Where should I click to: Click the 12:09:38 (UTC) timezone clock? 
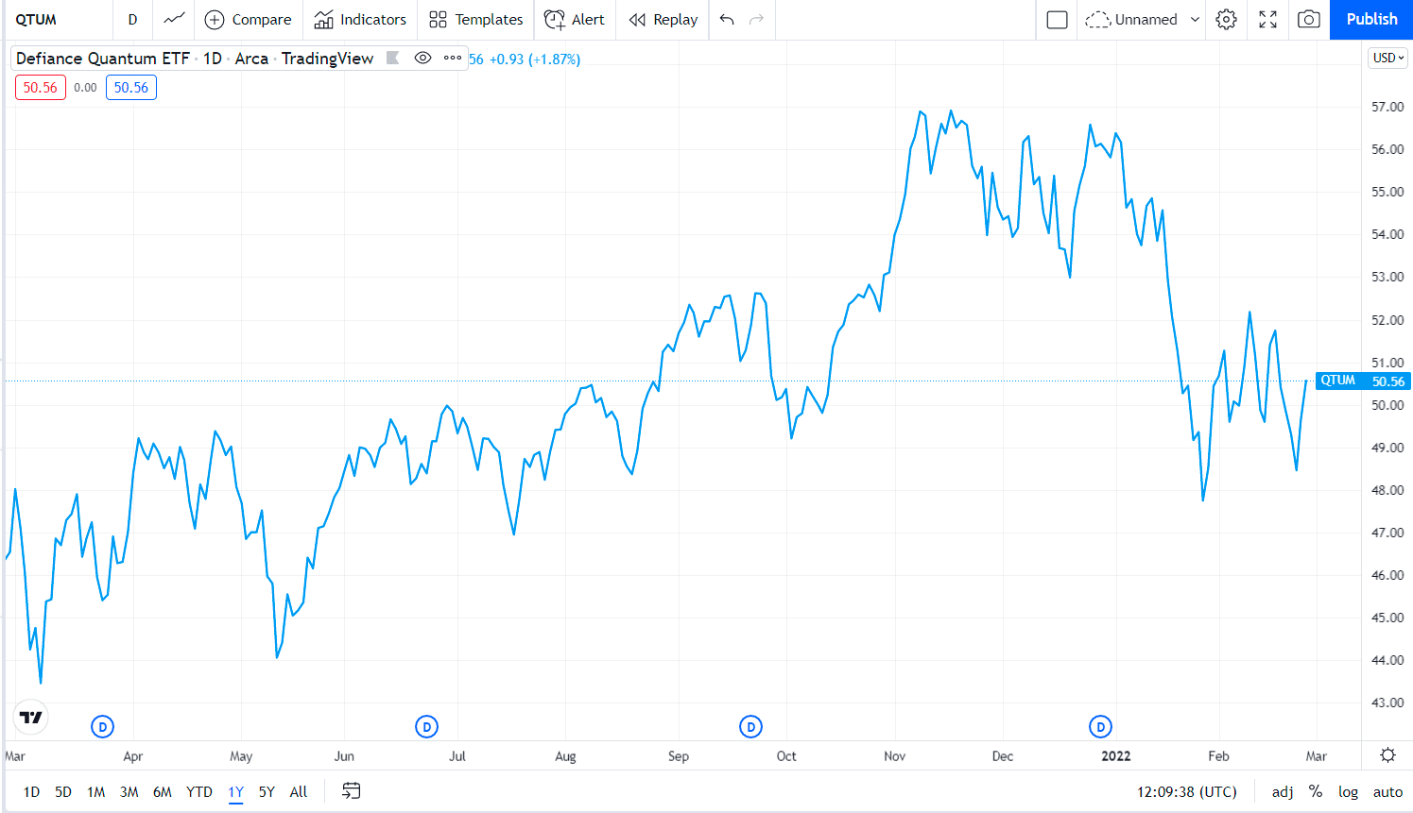[x=1186, y=791]
